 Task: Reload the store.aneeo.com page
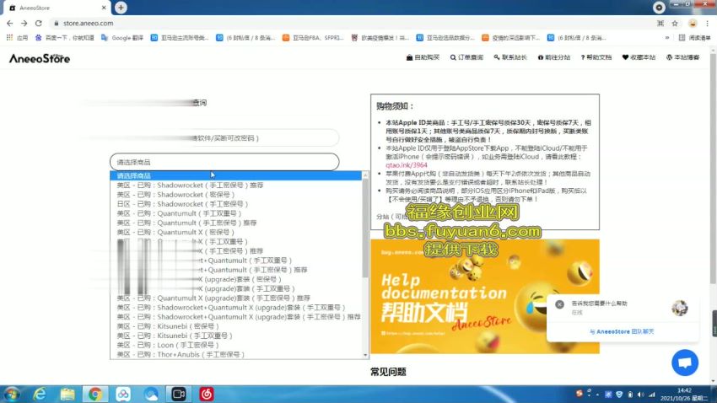tap(39, 24)
